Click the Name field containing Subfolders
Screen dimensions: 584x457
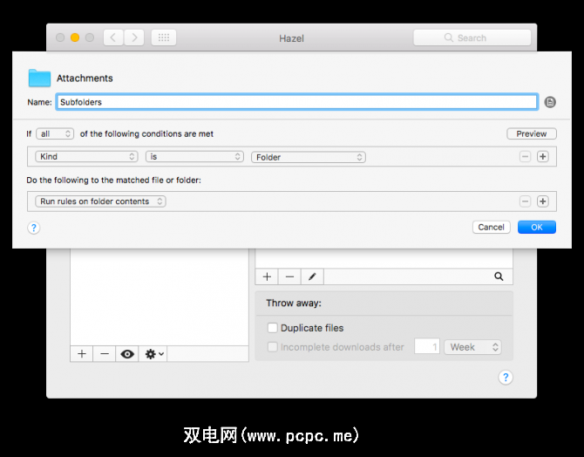297,102
